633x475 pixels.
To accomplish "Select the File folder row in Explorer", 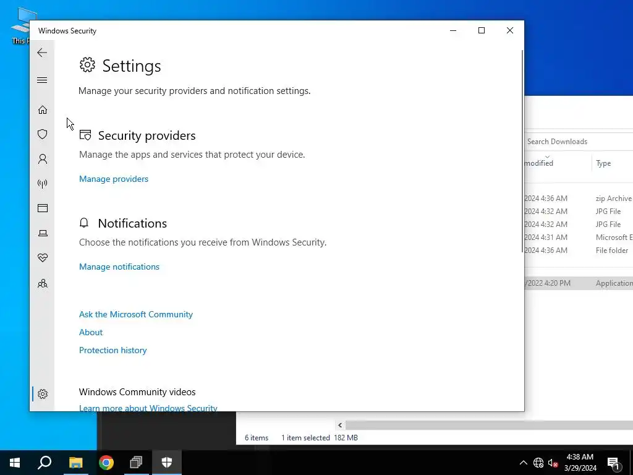I will [x=579, y=250].
